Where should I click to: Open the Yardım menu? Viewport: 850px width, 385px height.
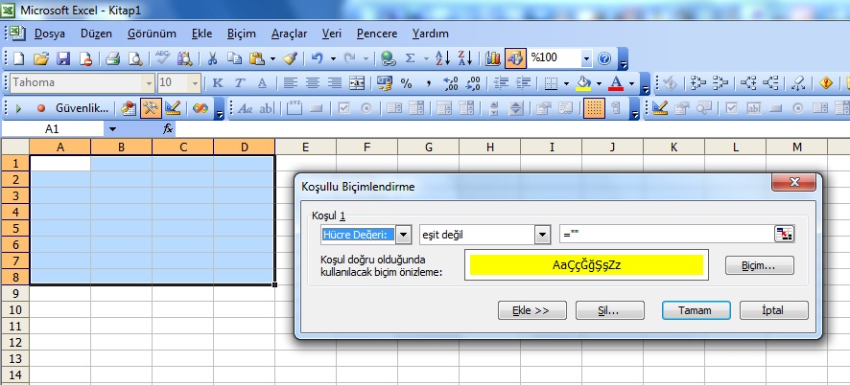tap(431, 34)
